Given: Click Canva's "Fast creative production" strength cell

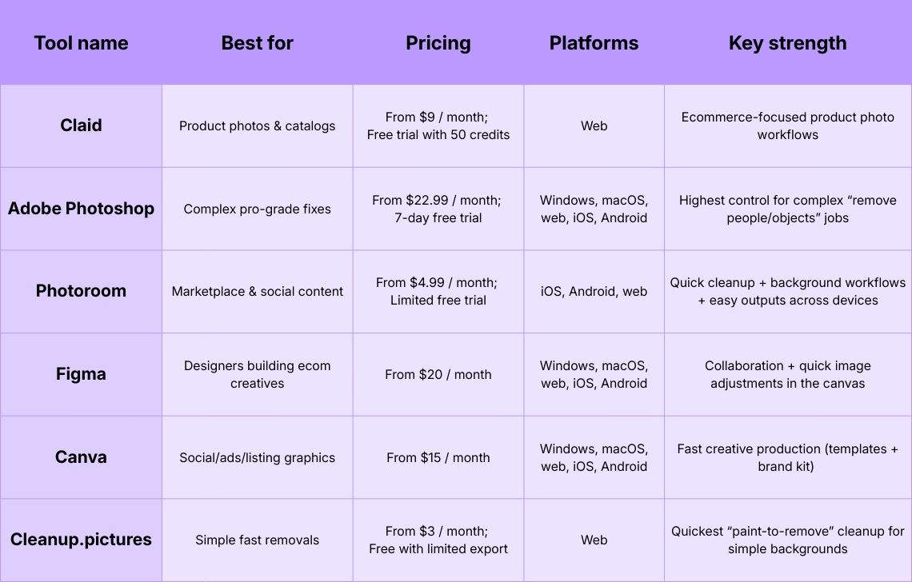Looking at the screenshot, I should pyautogui.click(x=787, y=457).
